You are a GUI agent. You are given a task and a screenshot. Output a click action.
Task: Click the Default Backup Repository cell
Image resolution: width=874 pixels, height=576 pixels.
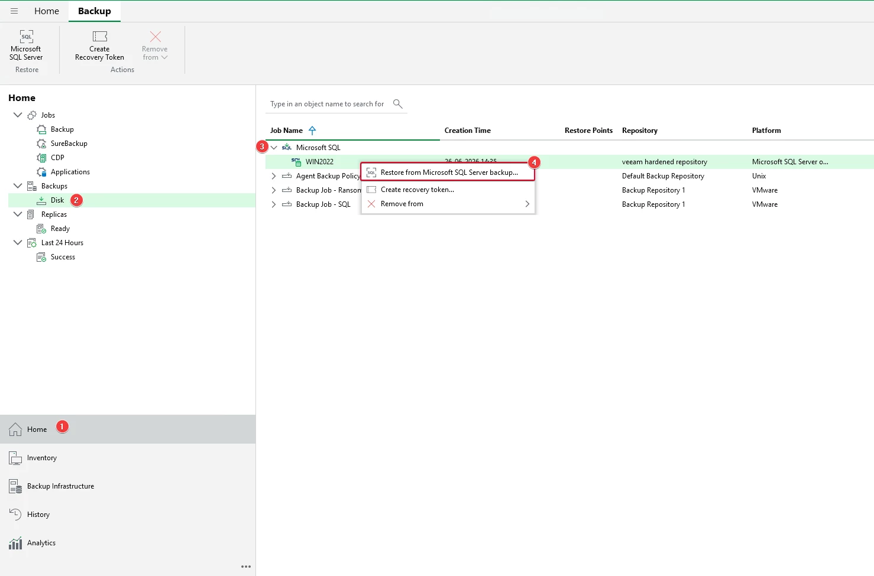point(663,176)
